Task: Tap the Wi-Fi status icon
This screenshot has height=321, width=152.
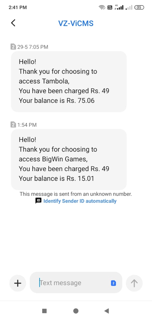Action: [x=102, y=8]
